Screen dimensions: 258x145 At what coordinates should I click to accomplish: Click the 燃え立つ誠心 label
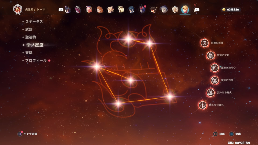[x=216, y=105]
